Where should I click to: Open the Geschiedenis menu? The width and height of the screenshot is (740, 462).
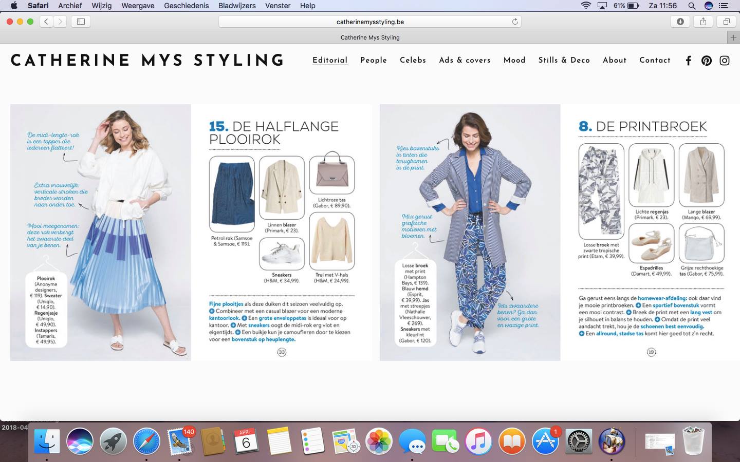[x=186, y=6]
